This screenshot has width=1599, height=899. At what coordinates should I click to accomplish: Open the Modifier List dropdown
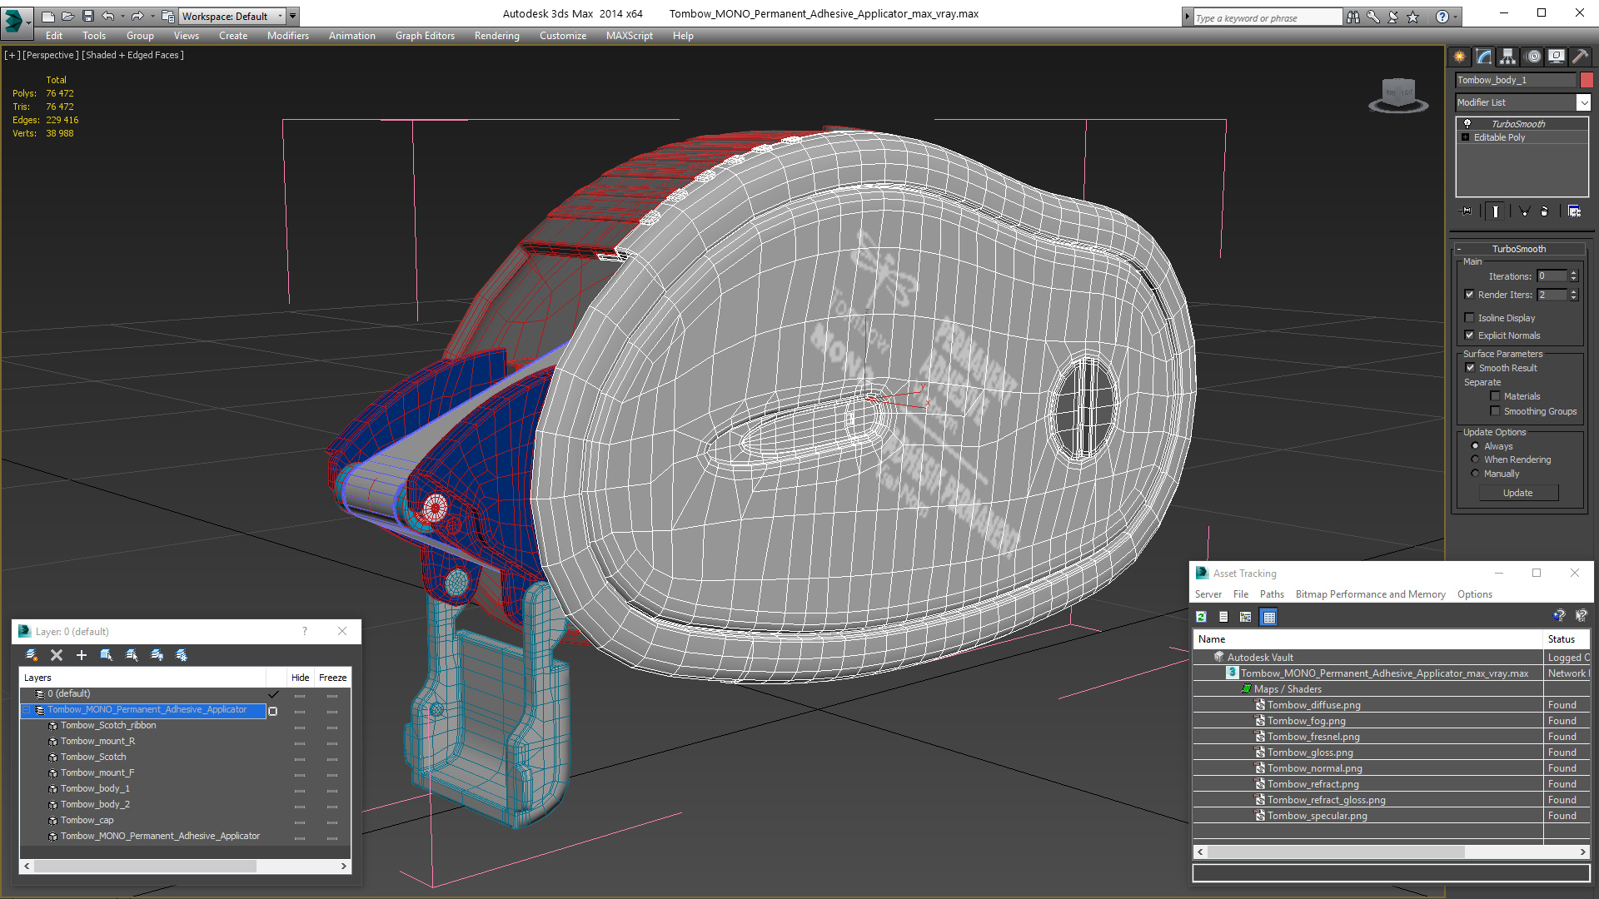pos(1583,102)
